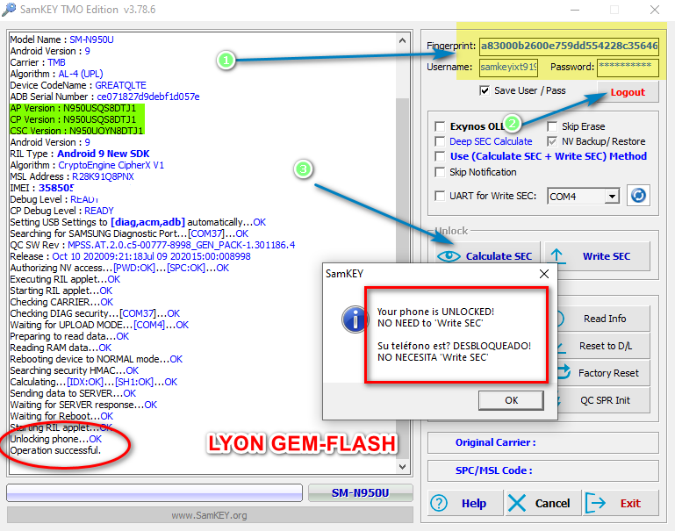Click the Username input field

[508, 68]
